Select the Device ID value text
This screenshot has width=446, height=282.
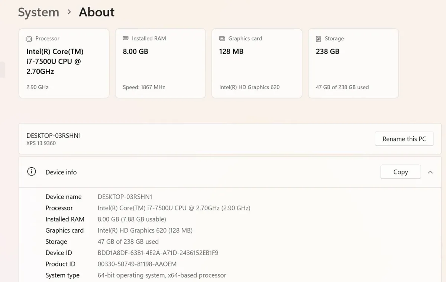[x=158, y=253]
